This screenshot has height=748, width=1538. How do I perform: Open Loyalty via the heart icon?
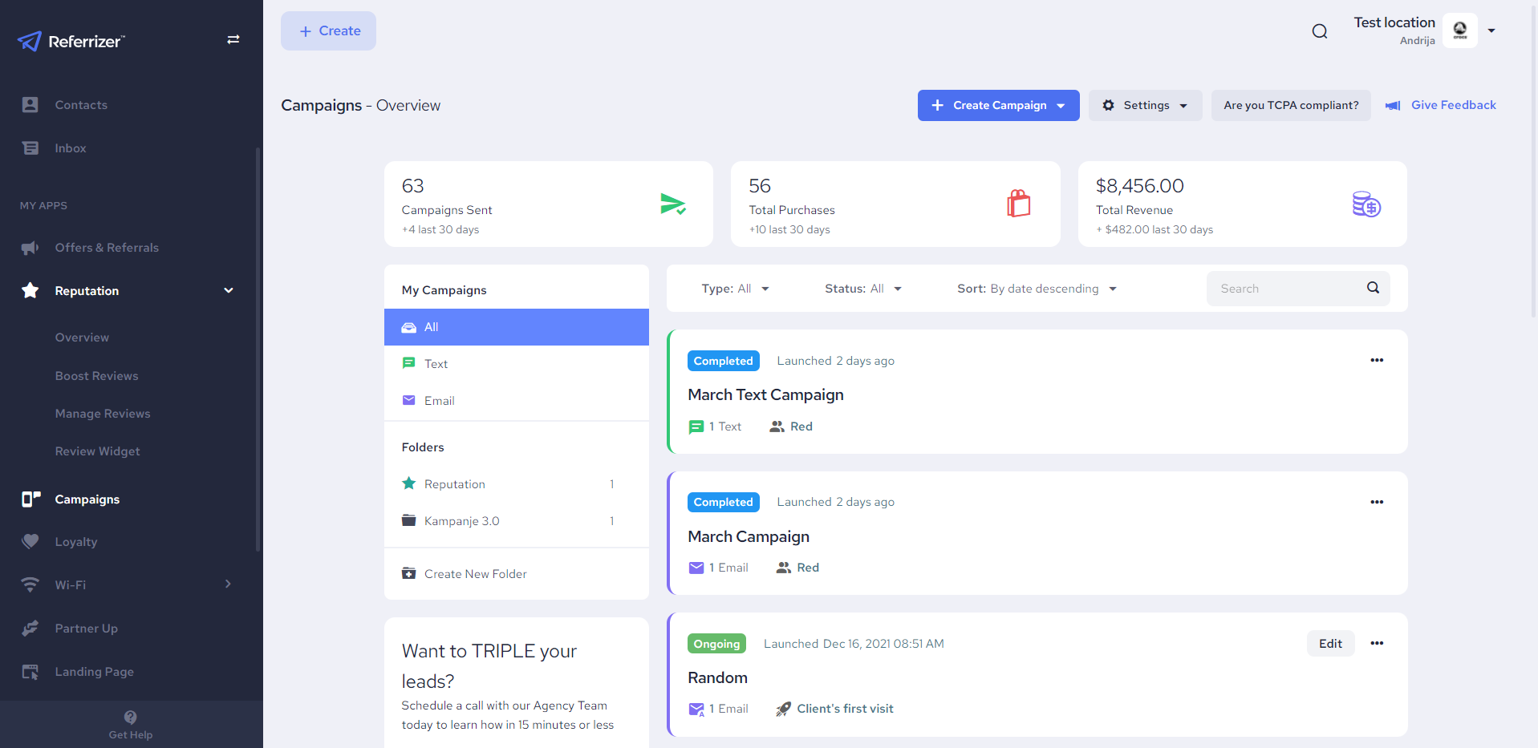30,541
